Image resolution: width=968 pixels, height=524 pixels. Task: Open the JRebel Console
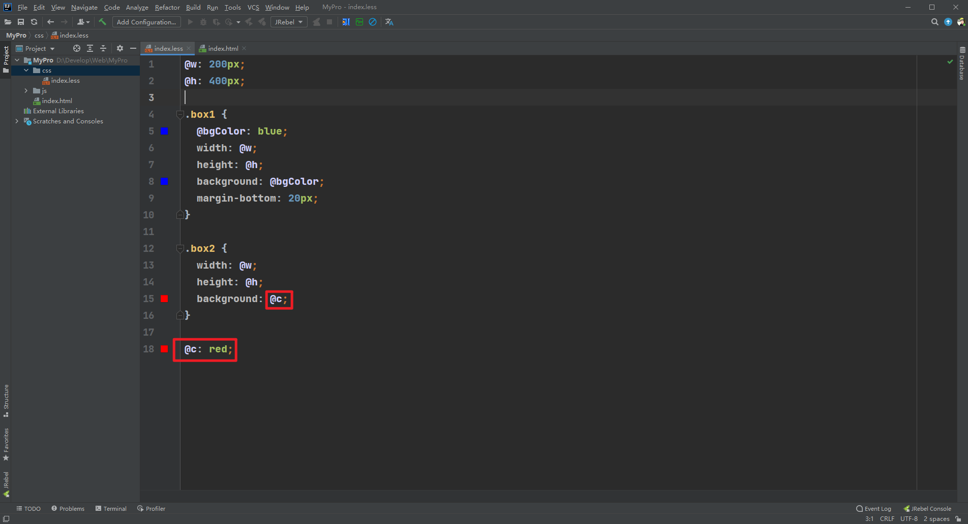pyautogui.click(x=927, y=508)
